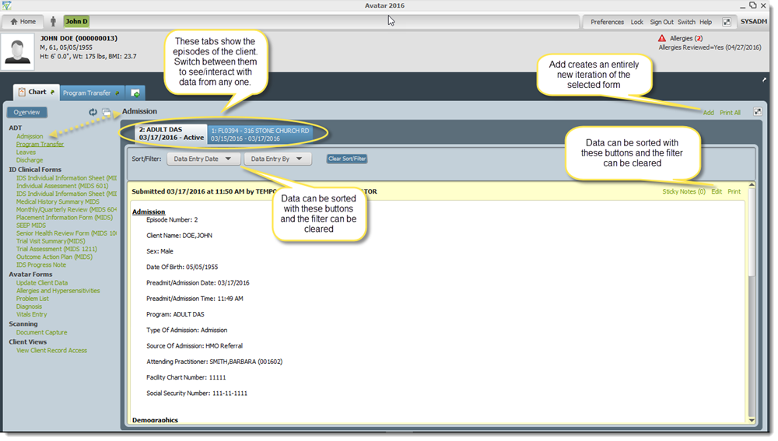Click Edit on the submitted admission
The width and height of the screenshot is (778, 441).
(717, 191)
